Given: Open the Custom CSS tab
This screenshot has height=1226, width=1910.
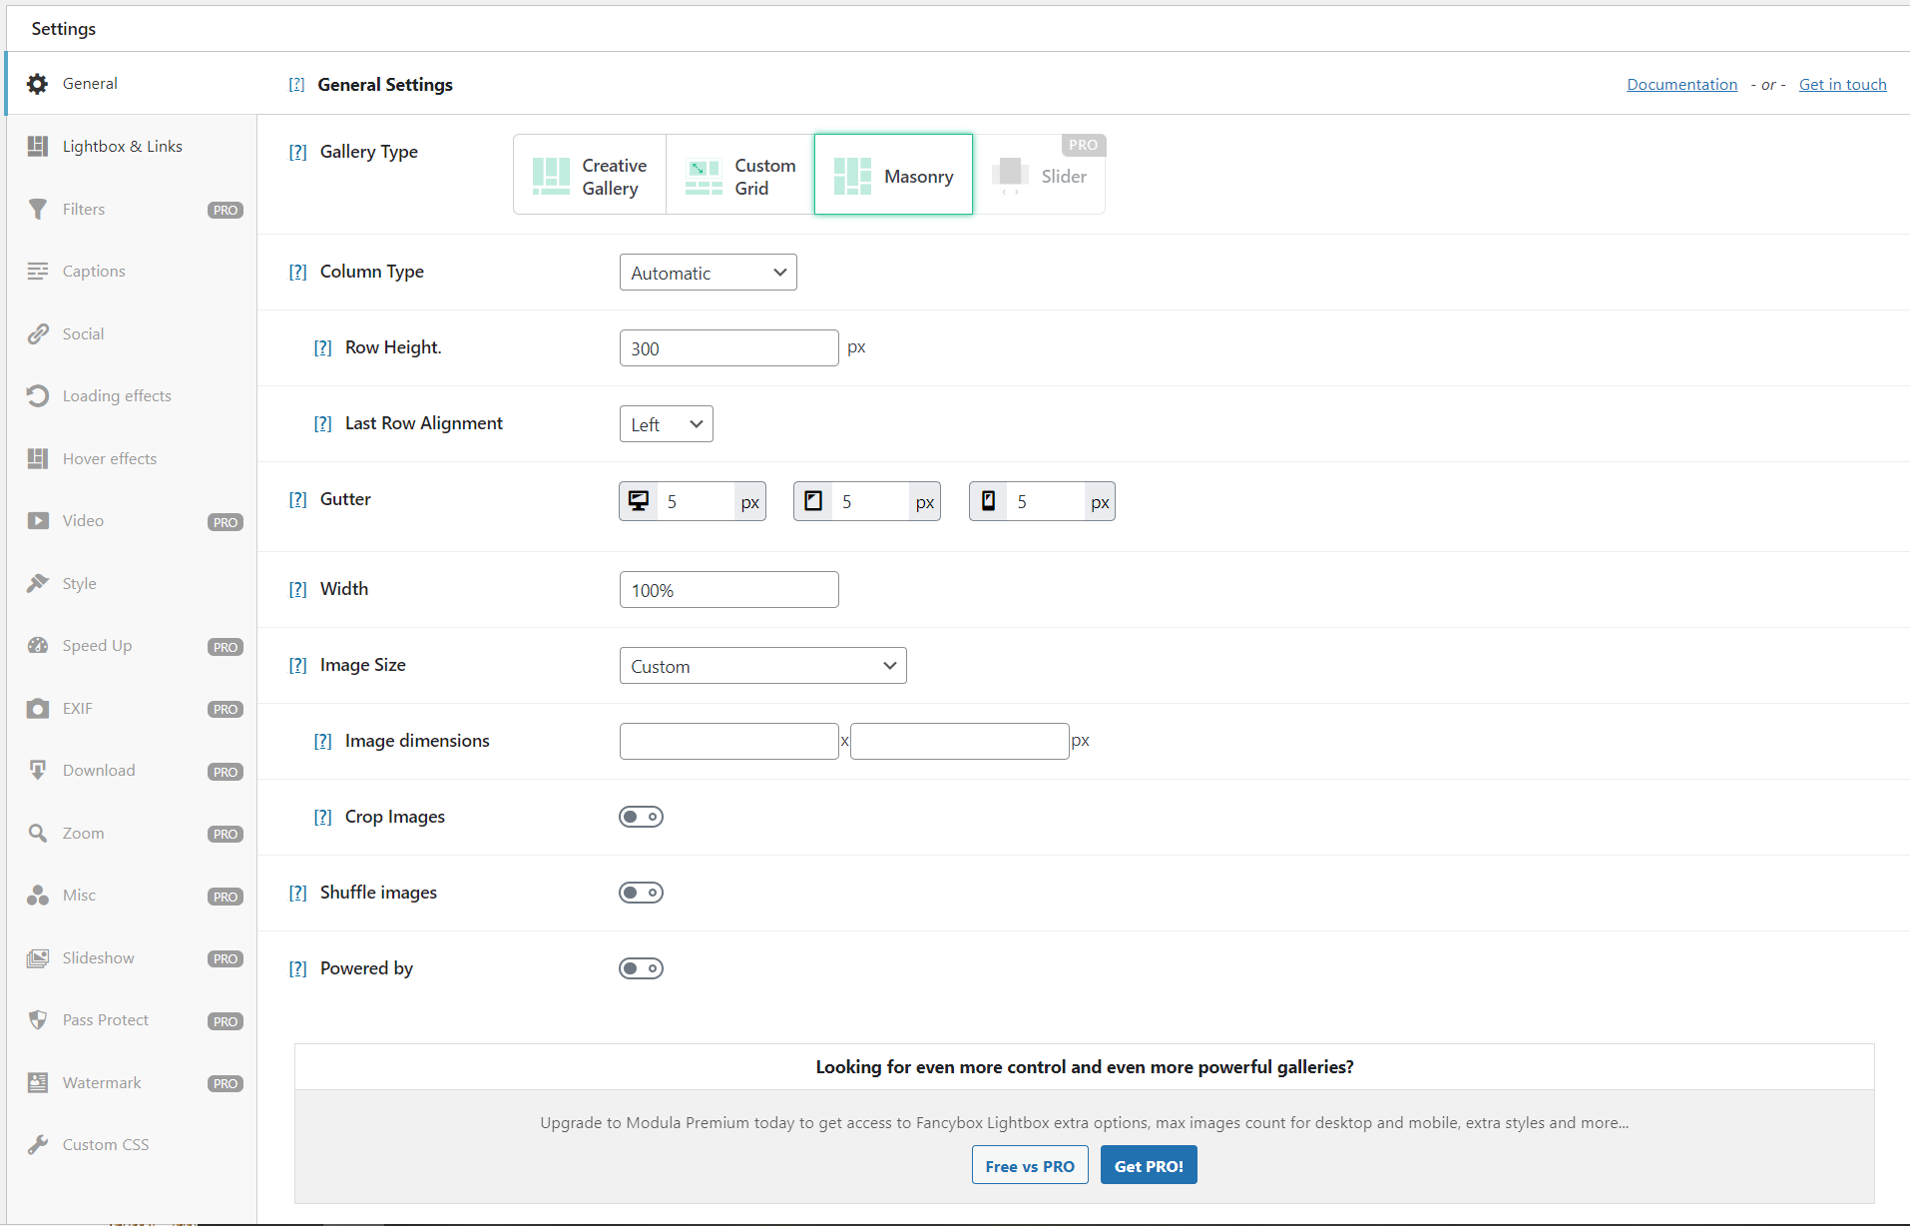Looking at the screenshot, I should tap(131, 1145).
